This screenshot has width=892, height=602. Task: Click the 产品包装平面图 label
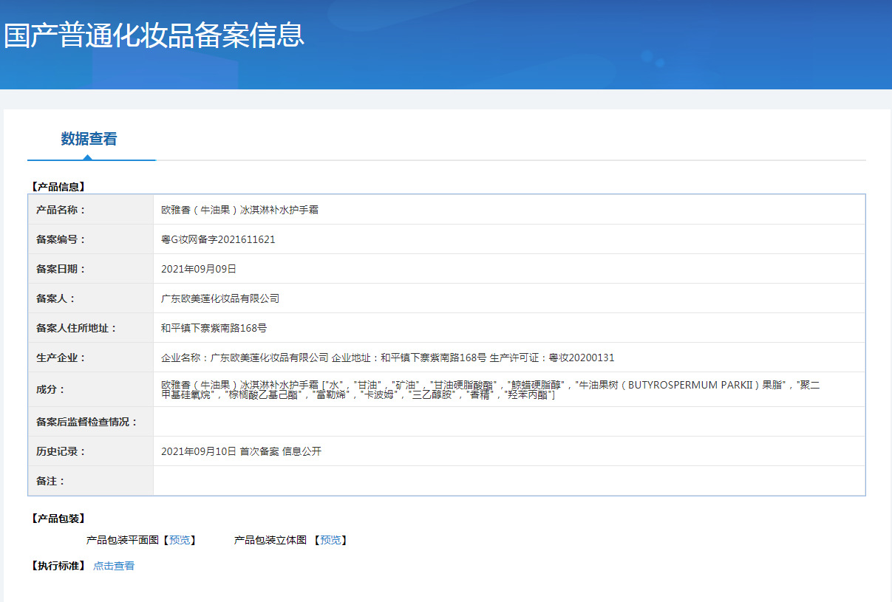click(123, 540)
